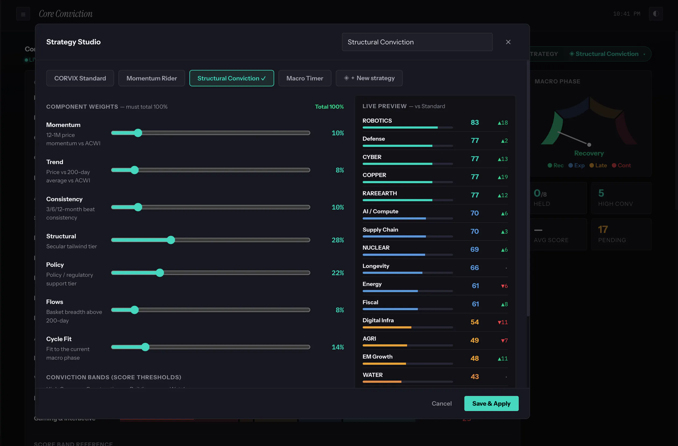678x446 pixels.
Task: Click the EM Growth preview row
Action: pos(435,359)
